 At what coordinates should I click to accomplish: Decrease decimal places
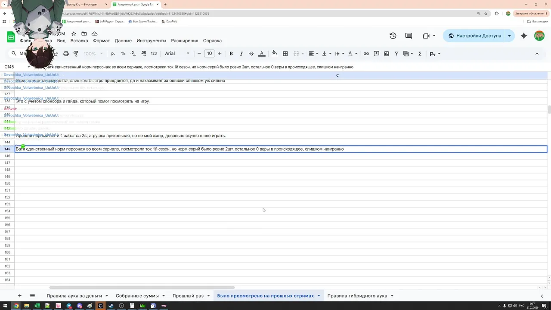[x=133, y=53]
